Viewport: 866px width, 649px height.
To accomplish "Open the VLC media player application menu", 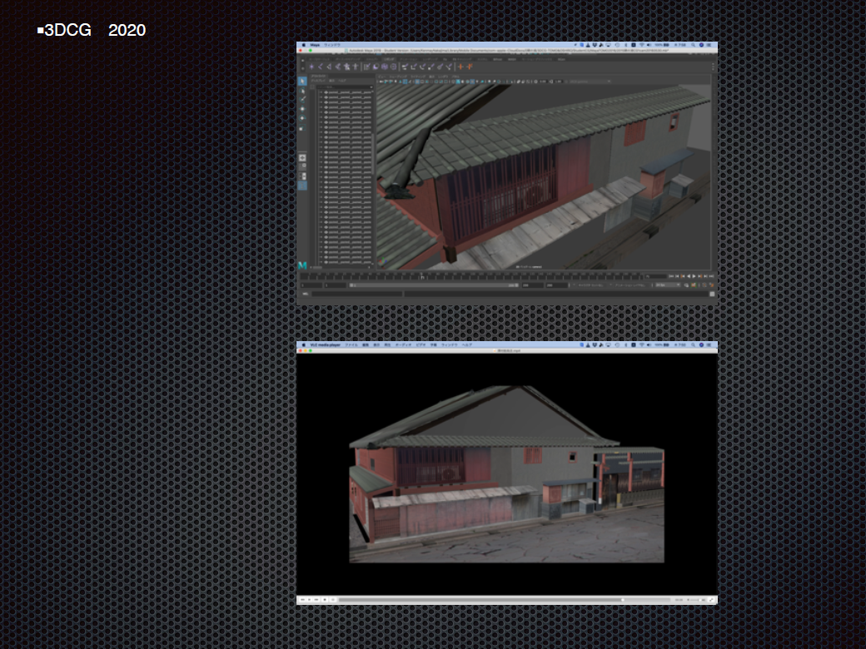I will pyautogui.click(x=321, y=344).
